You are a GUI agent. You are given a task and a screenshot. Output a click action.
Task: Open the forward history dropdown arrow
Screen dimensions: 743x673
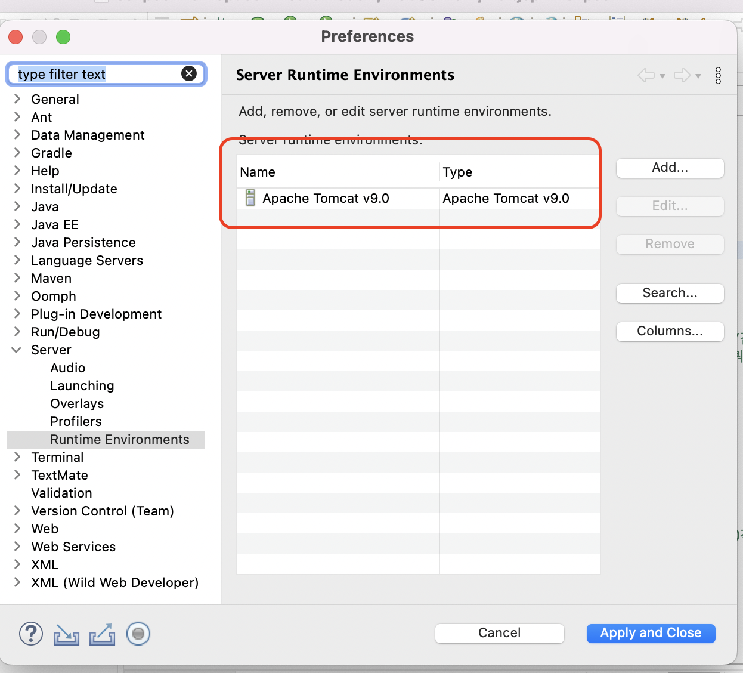coord(698,76)
